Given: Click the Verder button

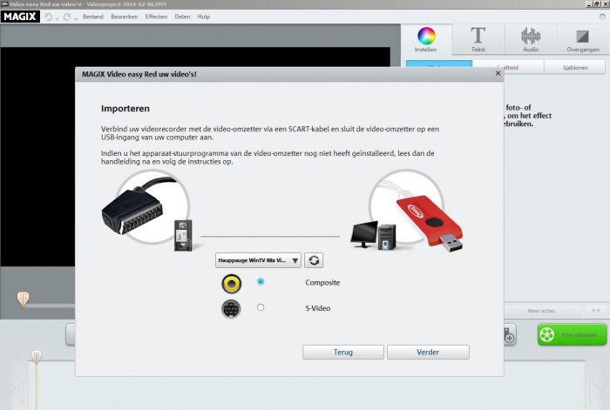Looking at the screenshot, I should coord(428,352).
